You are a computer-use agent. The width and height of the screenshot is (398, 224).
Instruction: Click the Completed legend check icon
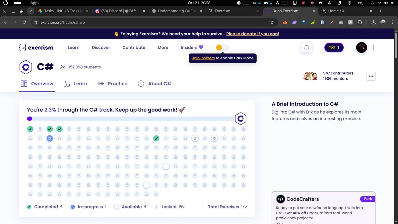tap(29, 207)
